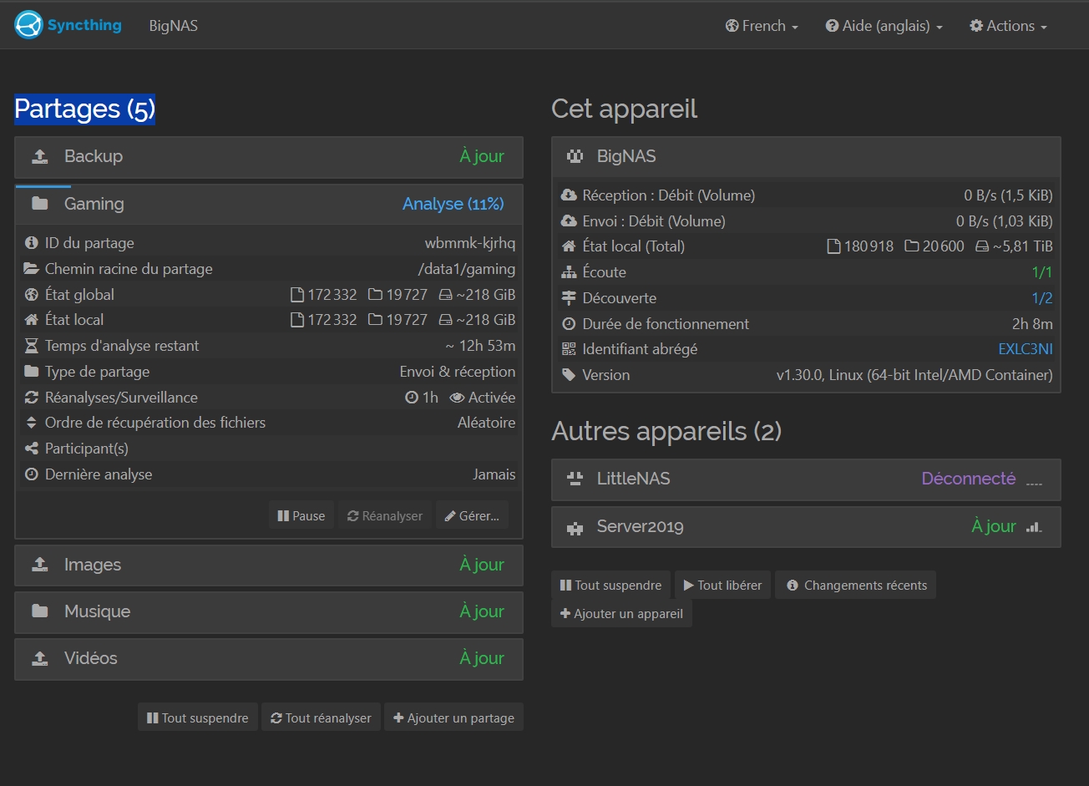Open the Aide (anglais) dropdown

(884, 26)
